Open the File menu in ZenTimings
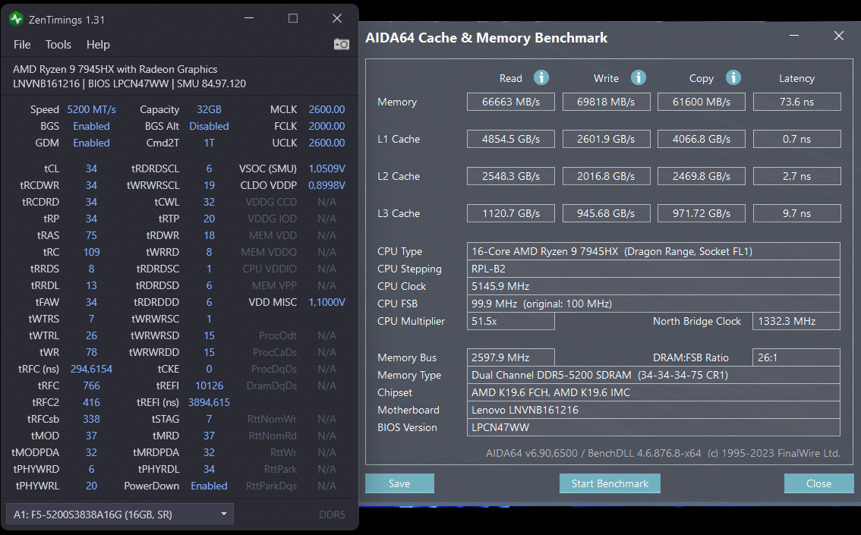 [22, 45]
